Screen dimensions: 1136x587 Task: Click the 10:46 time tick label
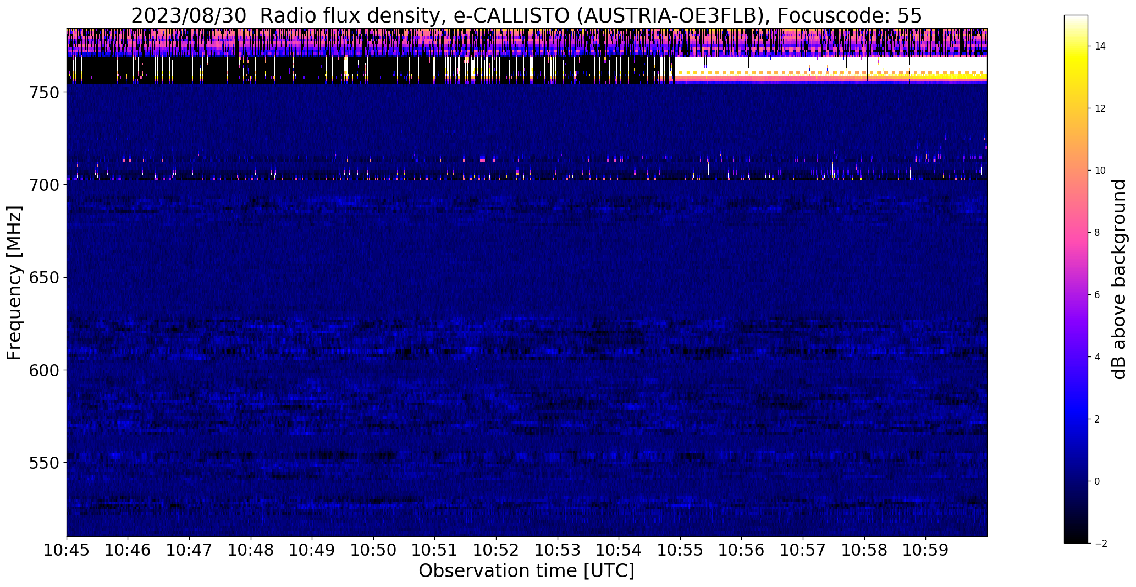128,550
